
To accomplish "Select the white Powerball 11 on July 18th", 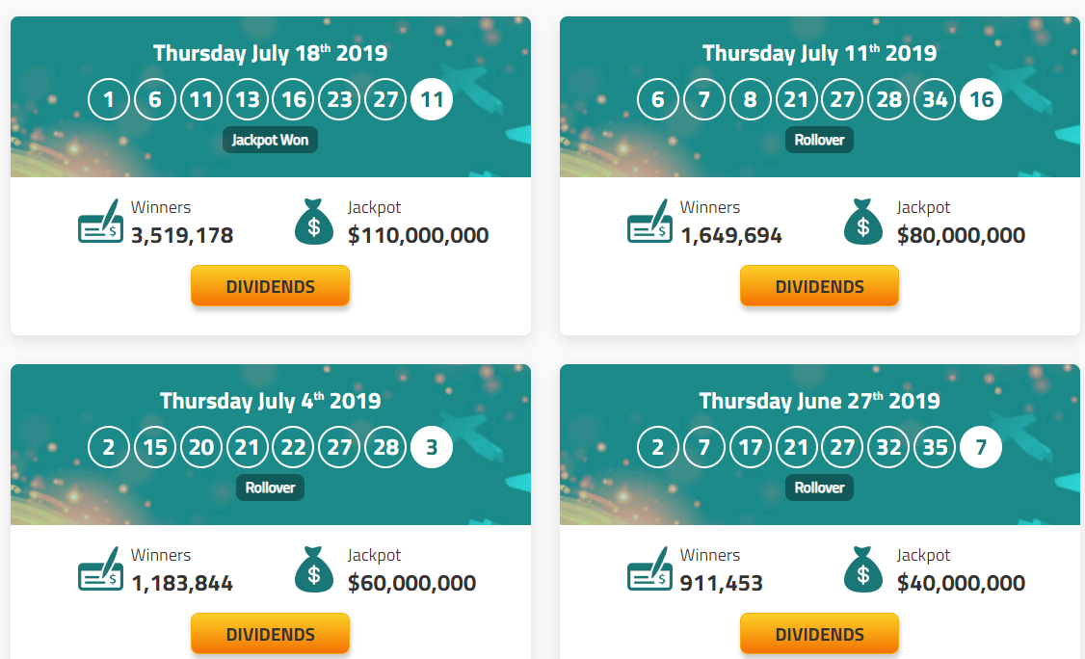I will pos(432,99).
